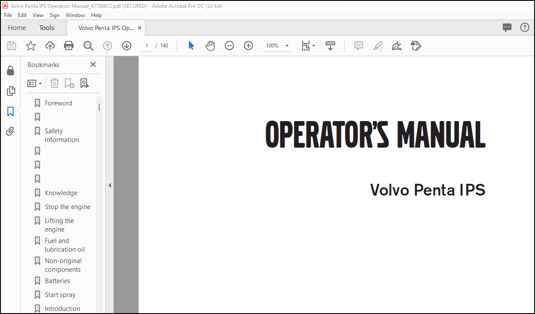Open the Edit menu

pyautogui.click(x=22, y=15)
